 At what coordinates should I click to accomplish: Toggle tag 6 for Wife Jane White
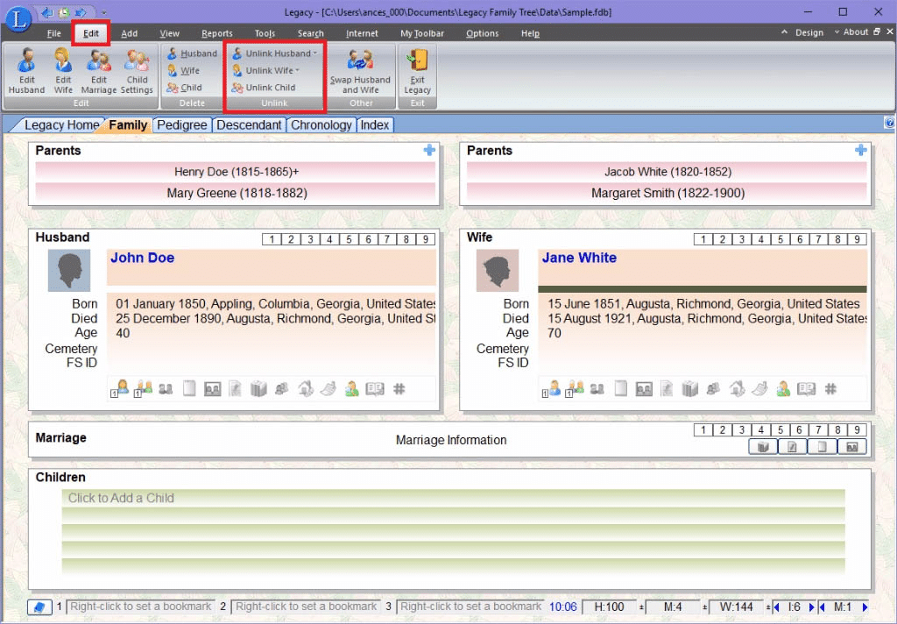pos(800,239)
